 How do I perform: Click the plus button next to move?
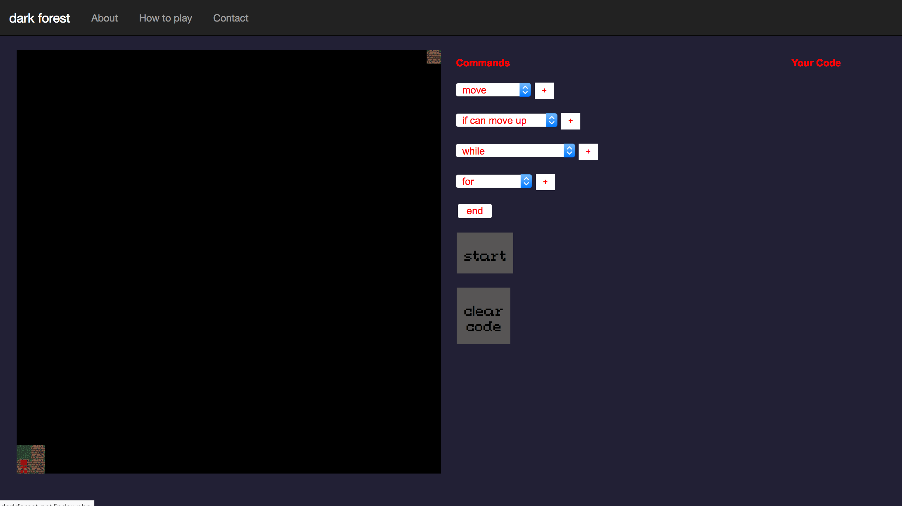544,91
